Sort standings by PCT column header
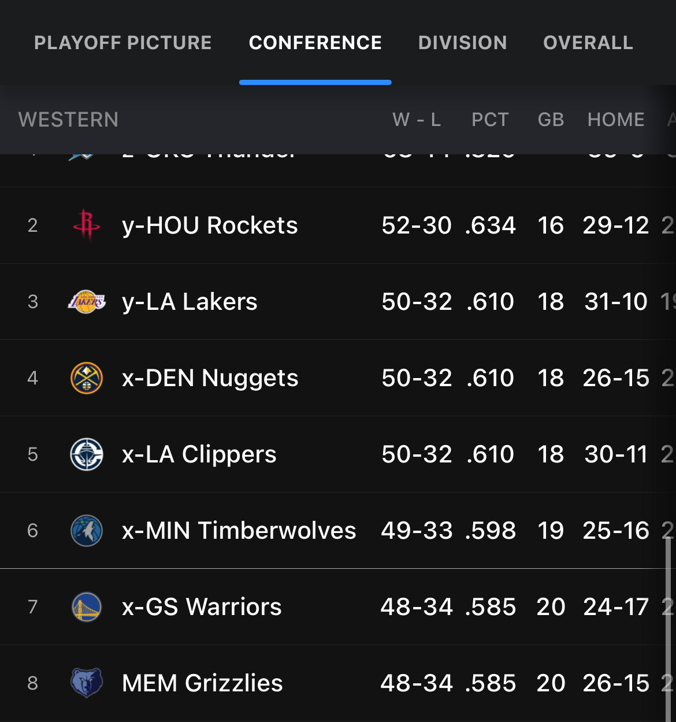676x722 pixels. (x=490, y=120)
